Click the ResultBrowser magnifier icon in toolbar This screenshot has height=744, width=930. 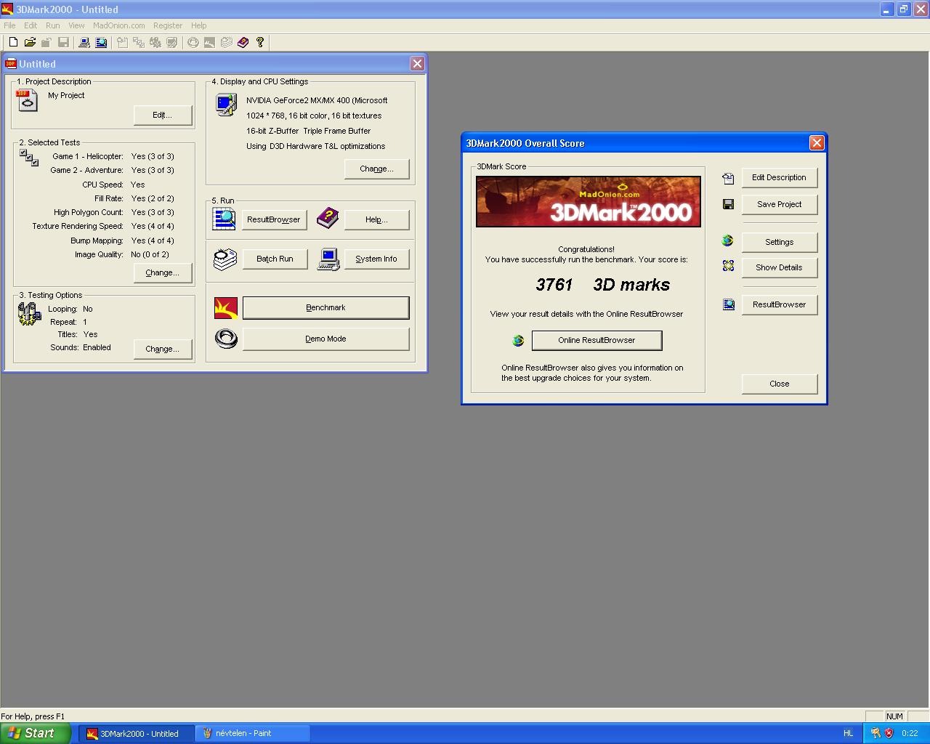click(x=101, y=43)
